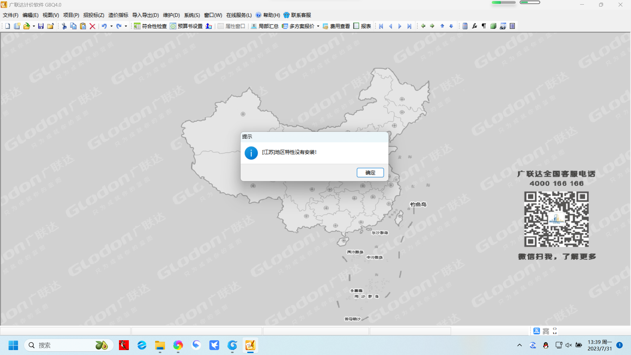Open 预算书设置 from the toolbar

coord(186,26)
